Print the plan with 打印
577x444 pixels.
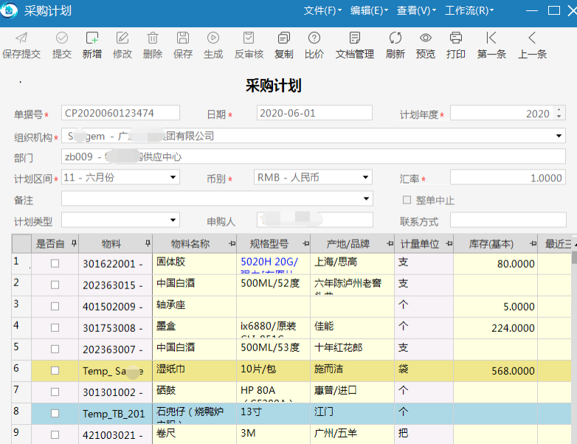point(455,45)
